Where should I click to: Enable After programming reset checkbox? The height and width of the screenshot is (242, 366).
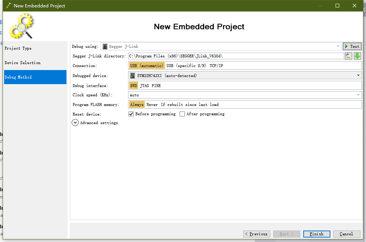tap(182, 114)
